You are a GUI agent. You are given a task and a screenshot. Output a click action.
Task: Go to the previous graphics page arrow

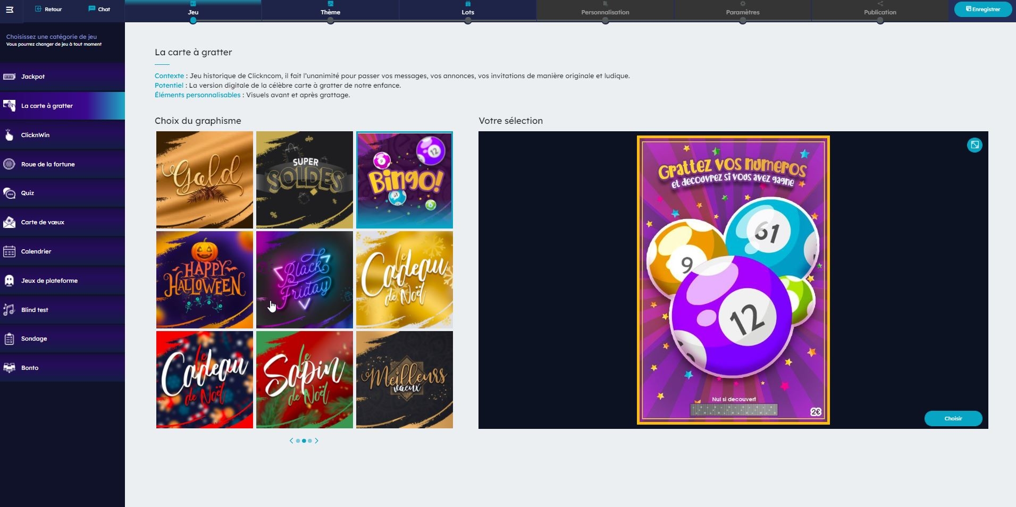[x=291, y=441]
